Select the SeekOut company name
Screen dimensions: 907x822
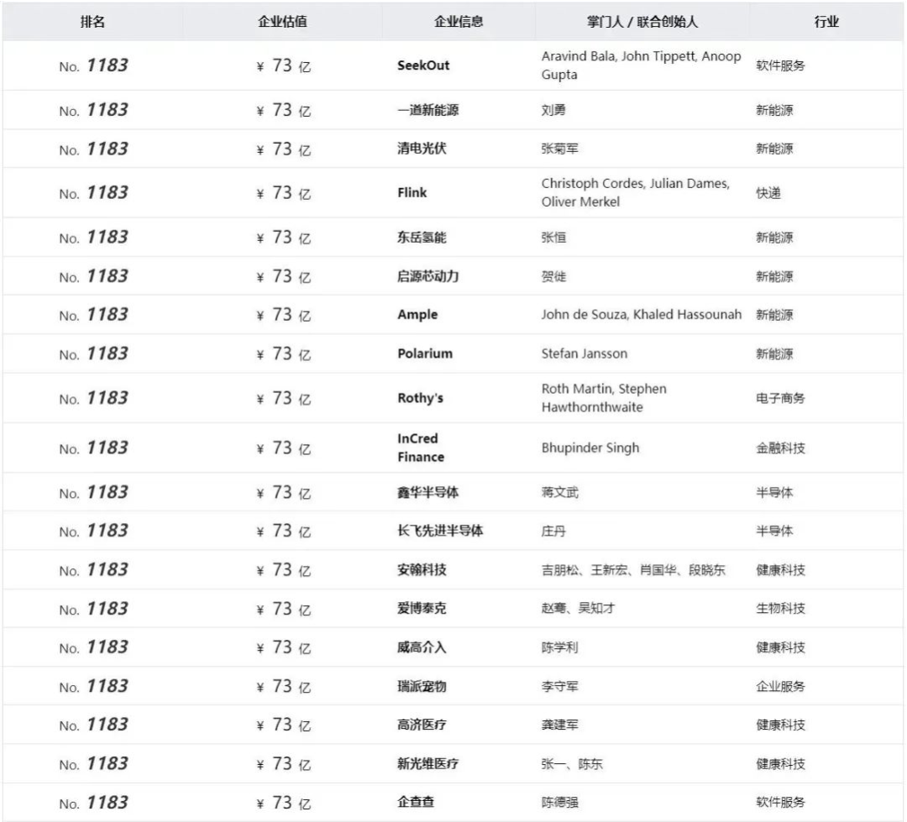[423, 65]
